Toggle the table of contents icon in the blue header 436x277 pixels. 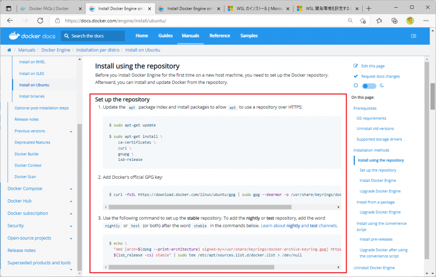(x=413, y=36)
